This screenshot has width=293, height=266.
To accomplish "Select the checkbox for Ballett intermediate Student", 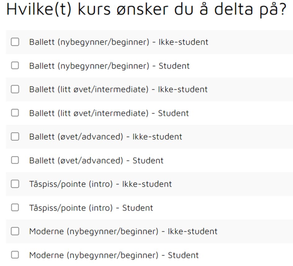I will (x=15, y=113).
